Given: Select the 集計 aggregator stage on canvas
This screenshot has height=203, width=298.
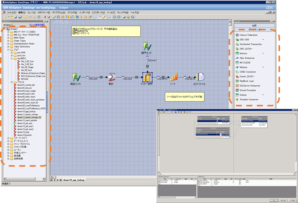Looking at the screenshot, I should tap(112, 77).
